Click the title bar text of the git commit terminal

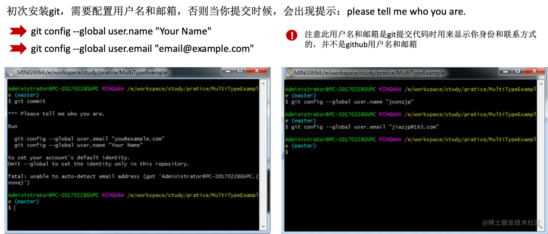click(x=92, y=72)
